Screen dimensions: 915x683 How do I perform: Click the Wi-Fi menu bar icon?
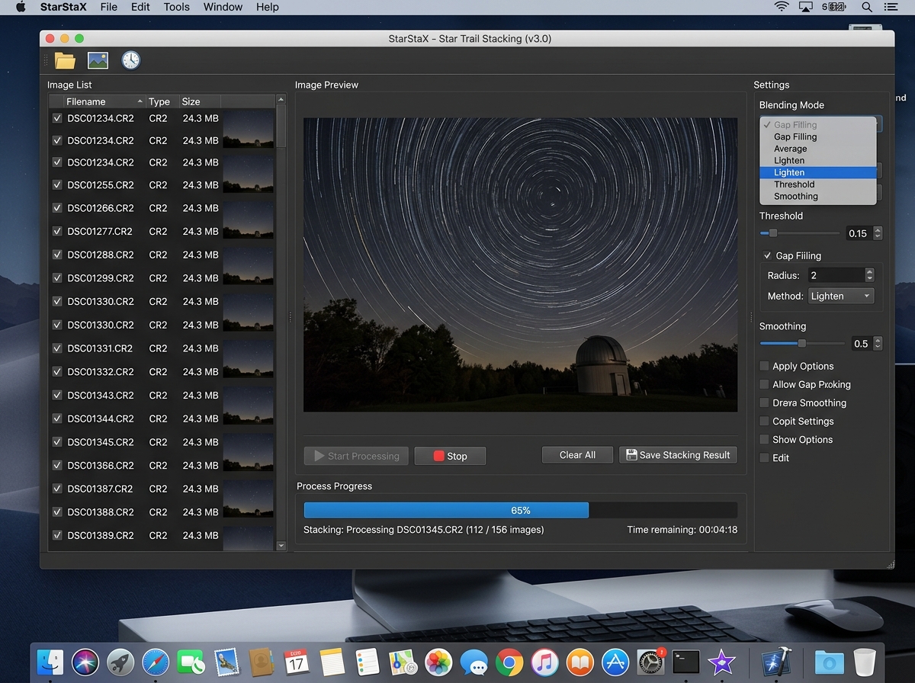(782, 7)
